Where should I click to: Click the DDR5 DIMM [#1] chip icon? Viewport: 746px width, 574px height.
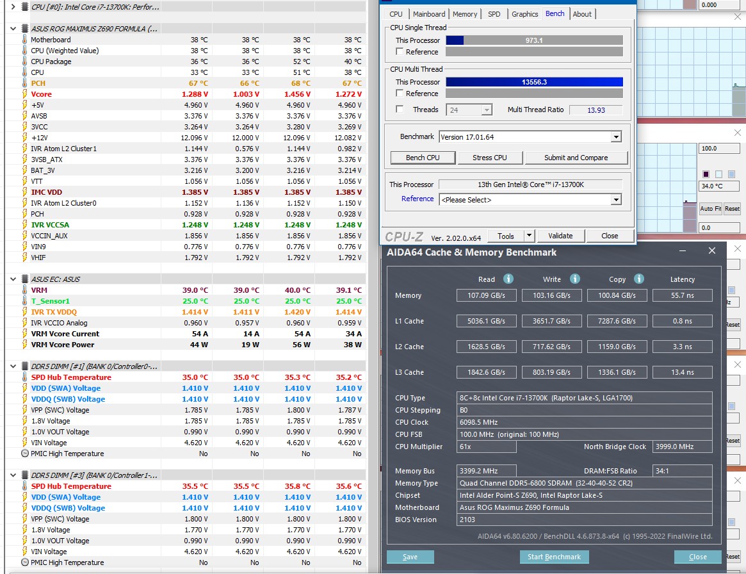25,366
